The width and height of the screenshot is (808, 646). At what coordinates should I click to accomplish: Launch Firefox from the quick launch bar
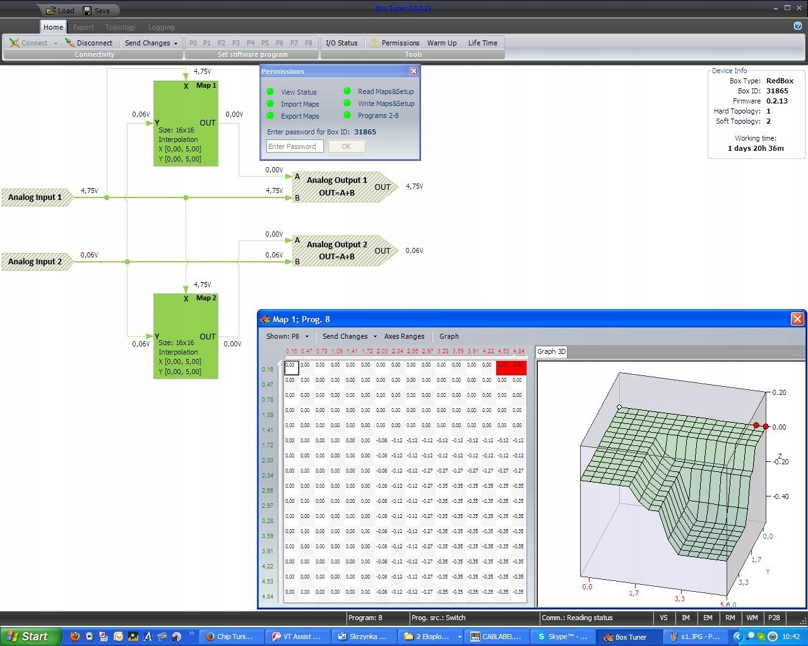click(75, 637)
